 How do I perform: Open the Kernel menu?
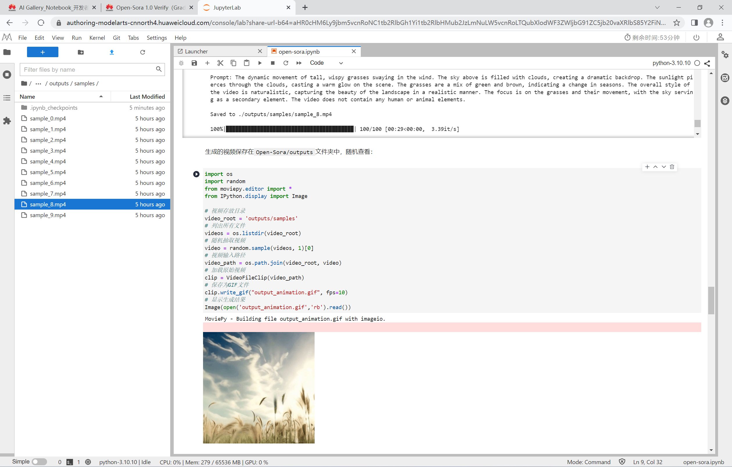click(97, 38)
